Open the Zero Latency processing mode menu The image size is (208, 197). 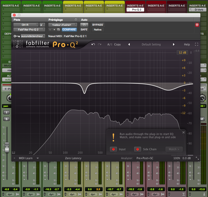pos(73,158)
